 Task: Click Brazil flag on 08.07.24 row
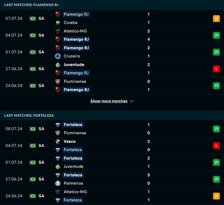pos(33,129)
